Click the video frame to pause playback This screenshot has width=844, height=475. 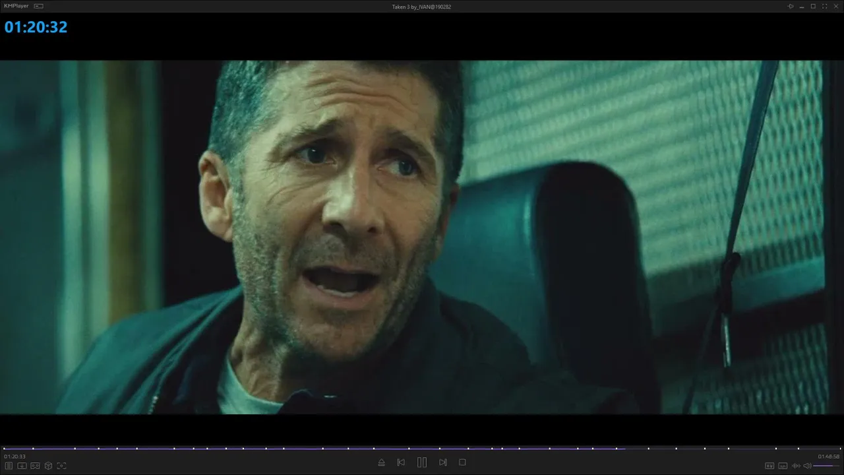422,237
